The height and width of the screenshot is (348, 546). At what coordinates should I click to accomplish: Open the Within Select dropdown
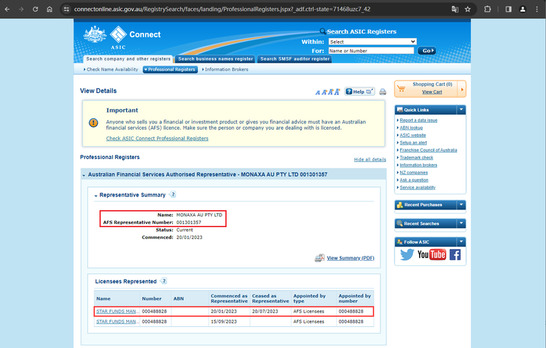372,42
